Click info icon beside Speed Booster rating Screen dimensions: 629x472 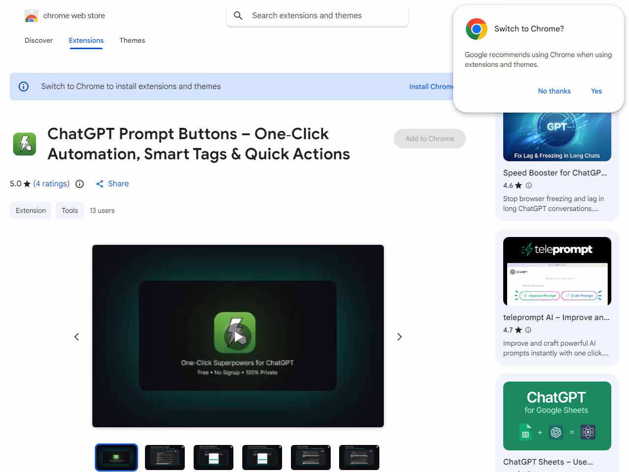[529, 185]
